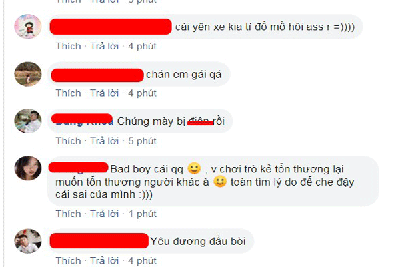Open avatar next to 'Chúng mày bị' comment
The height and width of the screenshot is (267, 400).
(28, 121)
